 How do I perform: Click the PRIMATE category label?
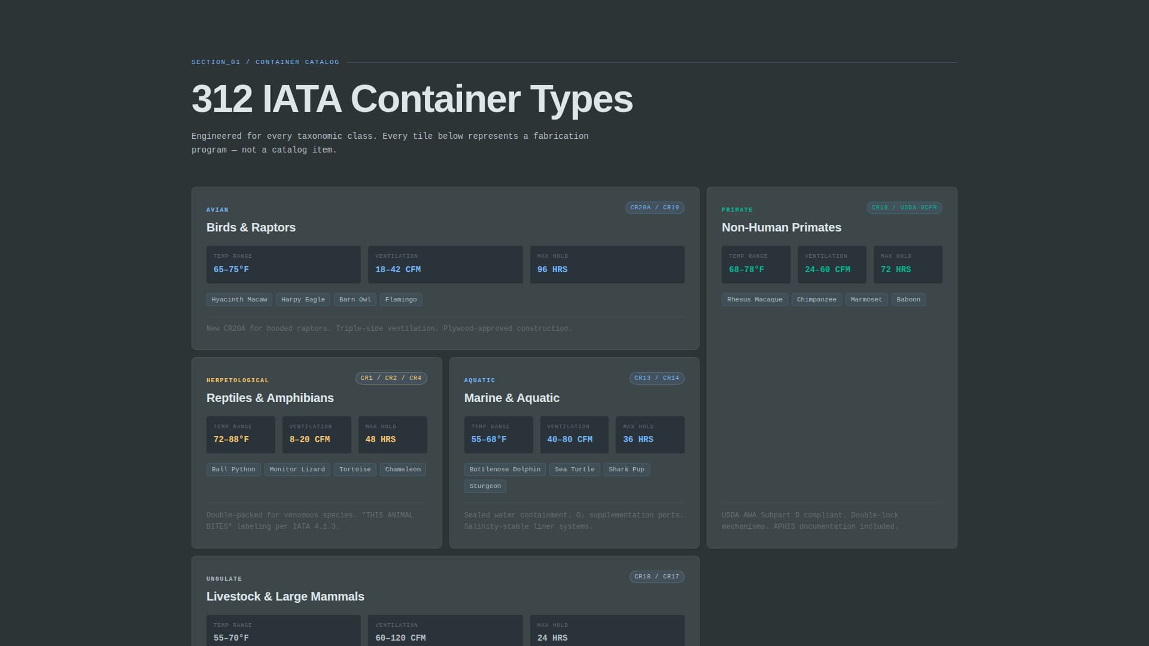coord(737,210)
